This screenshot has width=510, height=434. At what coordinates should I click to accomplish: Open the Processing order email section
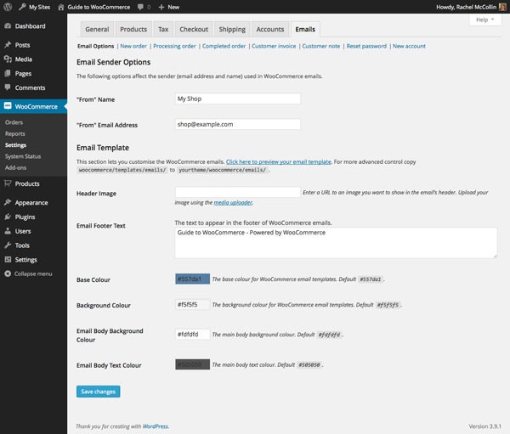pos(174,46)
